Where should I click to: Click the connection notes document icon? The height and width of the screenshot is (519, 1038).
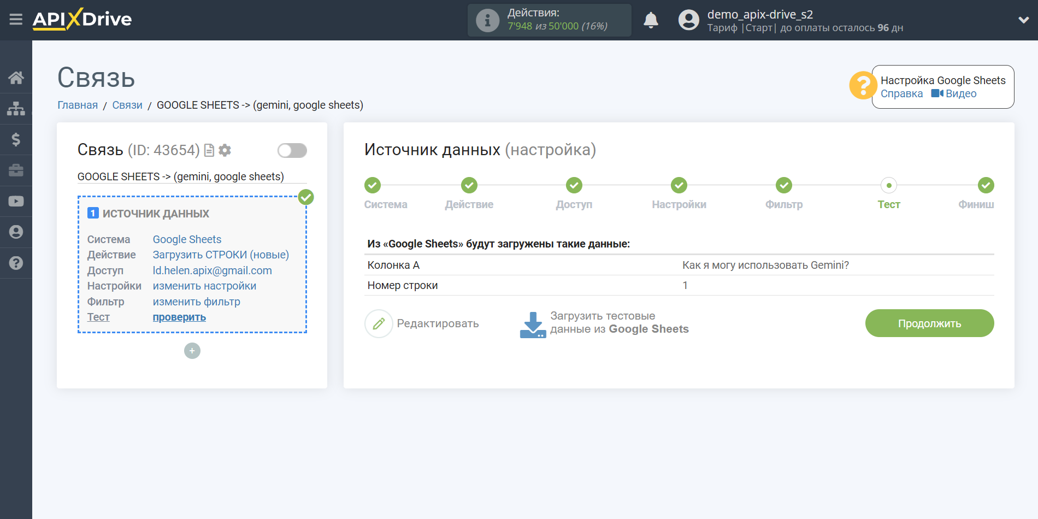[209, 150]
